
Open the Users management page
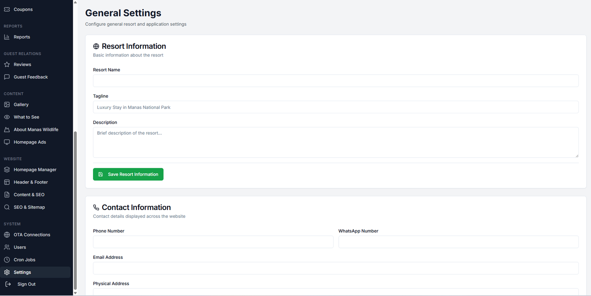pos(20,247)
